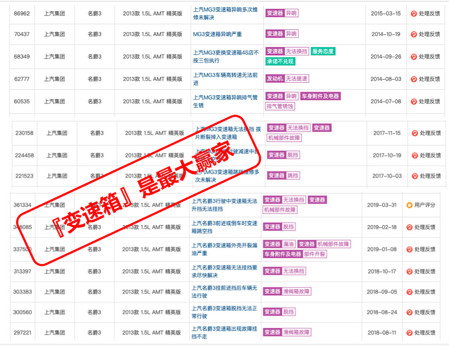Click the 处理反馈 icon in row 300560
The height and width of the screenshot is (346, 449).
(x=410, y=312)
